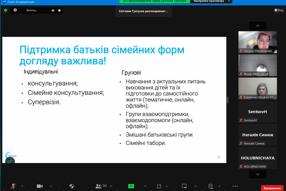Start video with the camera icon

point(40,186)
